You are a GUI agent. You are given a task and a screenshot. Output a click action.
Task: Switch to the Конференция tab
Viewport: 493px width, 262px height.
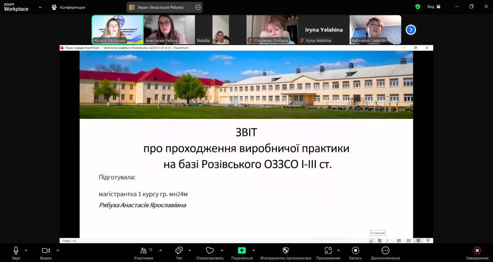(x=69, y=7)
